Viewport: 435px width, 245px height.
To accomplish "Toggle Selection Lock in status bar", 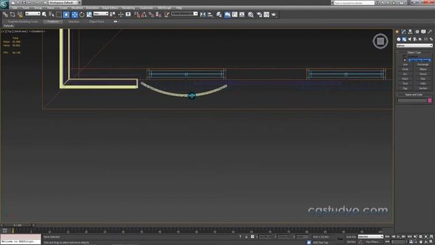I will click(x=246, y=237).
